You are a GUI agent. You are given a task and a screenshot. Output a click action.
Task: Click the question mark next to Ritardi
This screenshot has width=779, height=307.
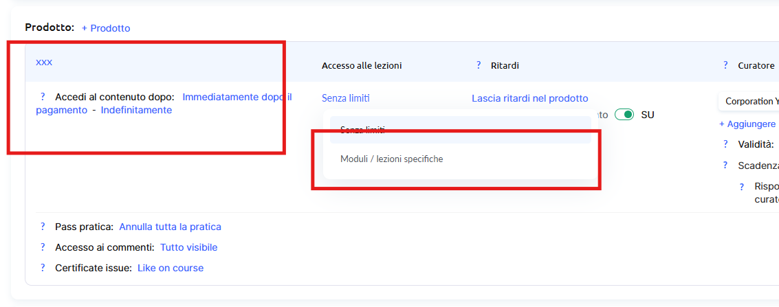(x=479, y=65)
